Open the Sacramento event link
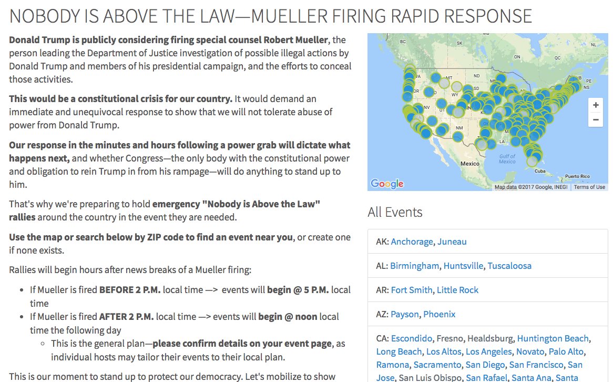Screen dimensions: 613x382 [x=437, y=365]
